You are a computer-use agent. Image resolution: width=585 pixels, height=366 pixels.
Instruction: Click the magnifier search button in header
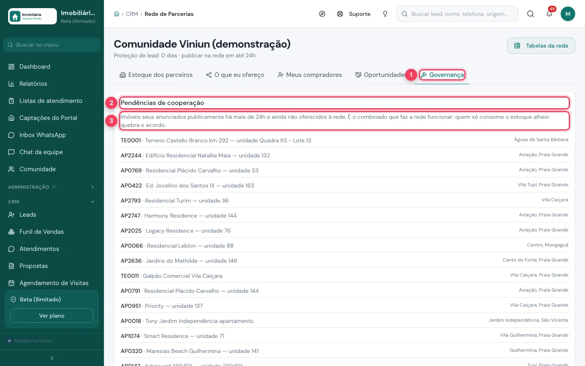(x=531, y=14)
